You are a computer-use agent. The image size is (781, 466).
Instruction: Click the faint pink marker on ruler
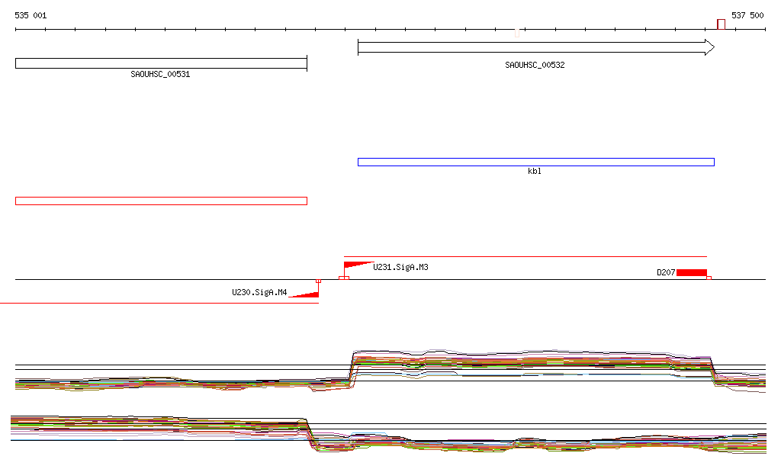517,33
